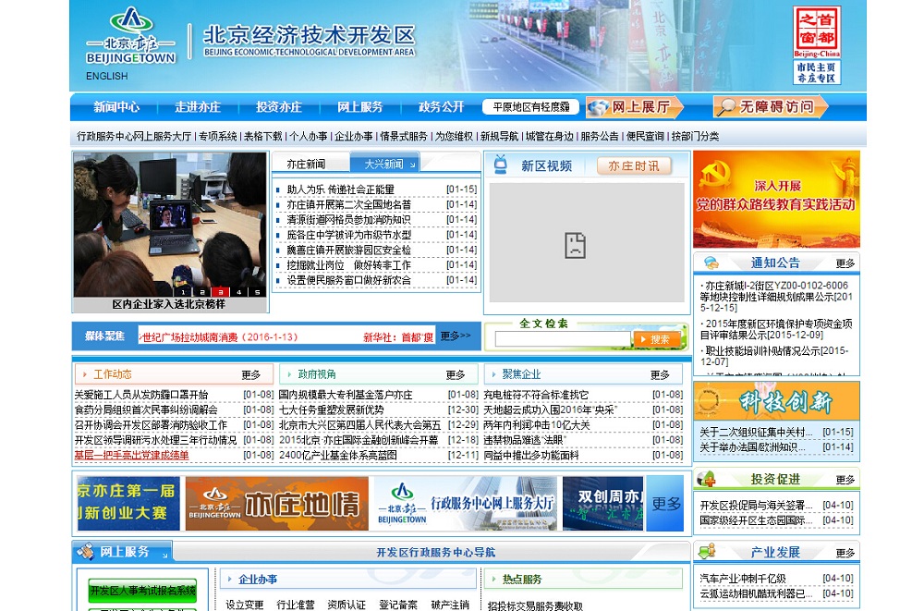Open 投资亦庄 navigation item

coord(279,106)
